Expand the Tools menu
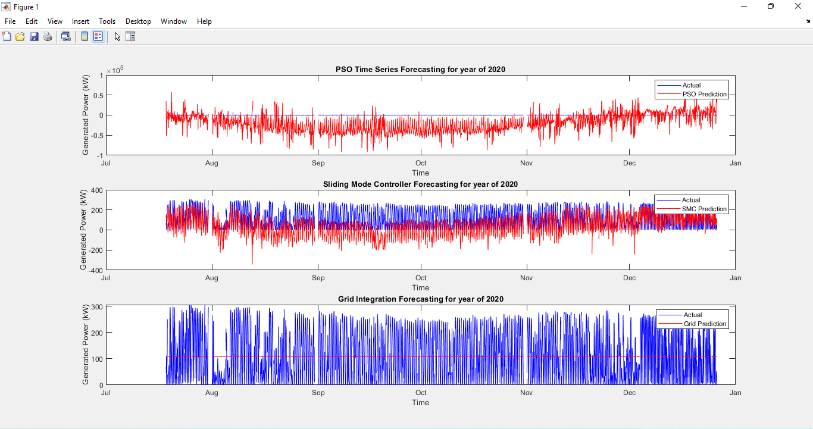813x429 pixels. click(107, 21)
